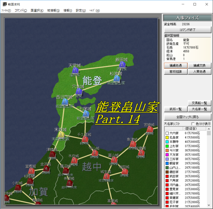Select the 穴水城 castle icon
213x209 pixels.
(79, 92)
